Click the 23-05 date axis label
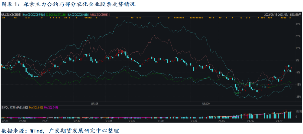The image size is (303, 134). 221,121
